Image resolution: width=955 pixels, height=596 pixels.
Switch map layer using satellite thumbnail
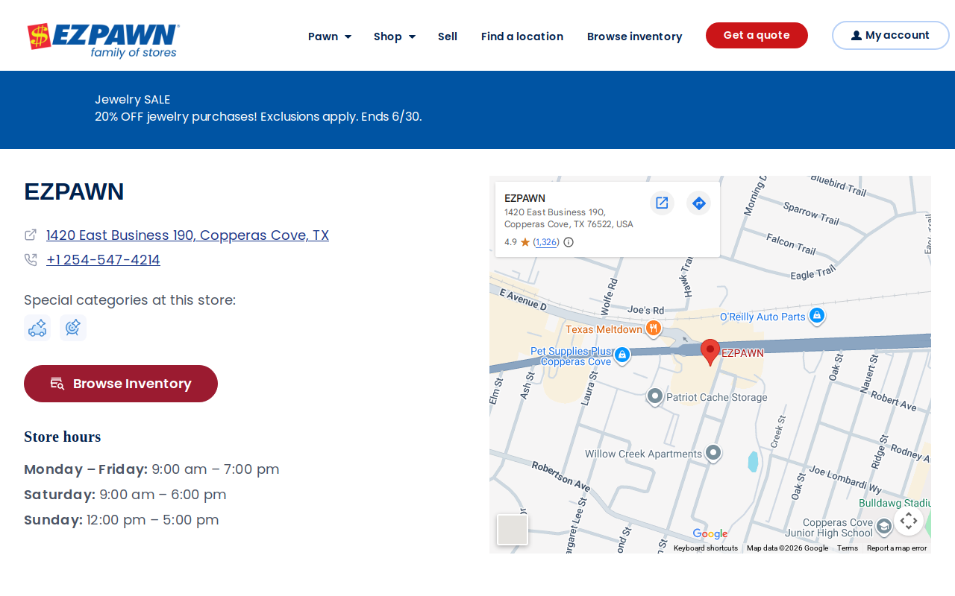513,530
